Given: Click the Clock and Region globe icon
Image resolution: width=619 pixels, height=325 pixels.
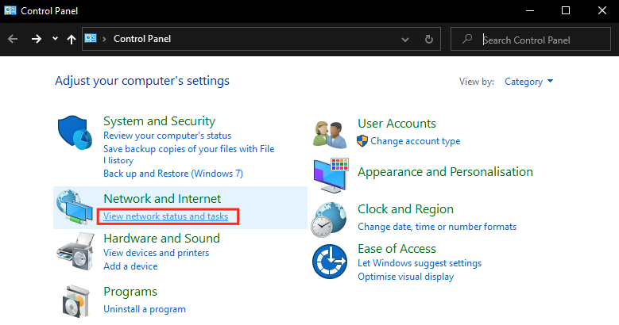Looking at the screenshot, I should click(329, 220).
